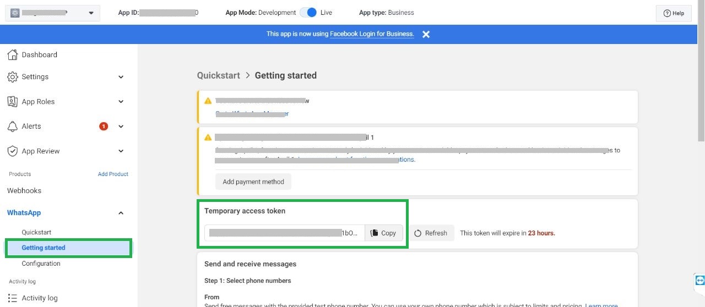Click the temporary access token field
This screenshot has width=705, height=307.
click(284, 233)
